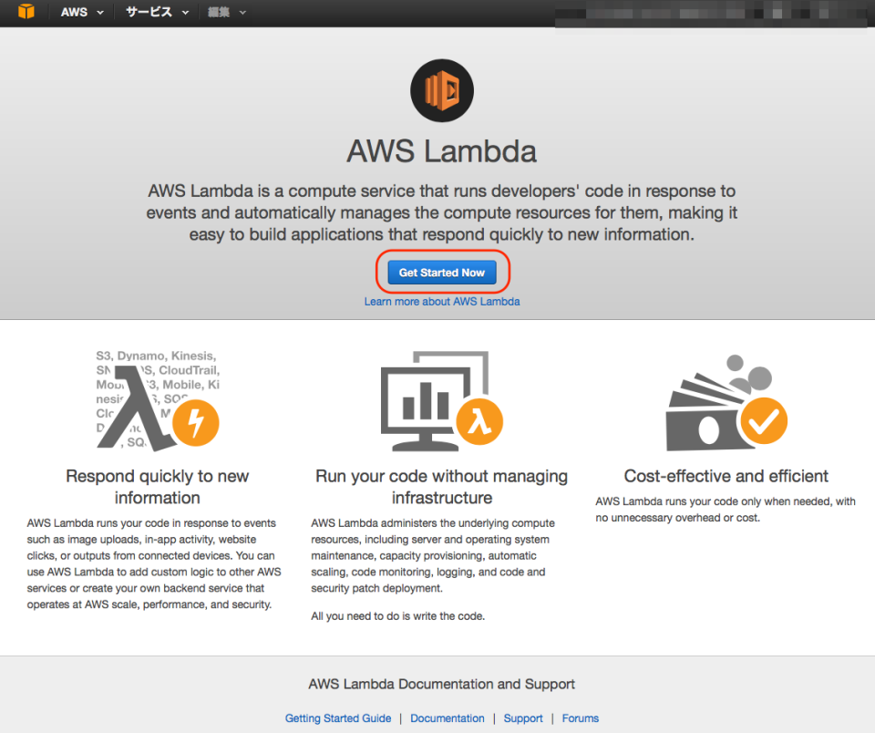Image resolution: width=875 pixels, height=733 pixels.
Task: Open the Getting Started Guide link
Action: [x=338, y=718]
